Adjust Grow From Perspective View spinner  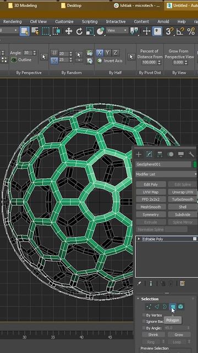click(185, 62)
